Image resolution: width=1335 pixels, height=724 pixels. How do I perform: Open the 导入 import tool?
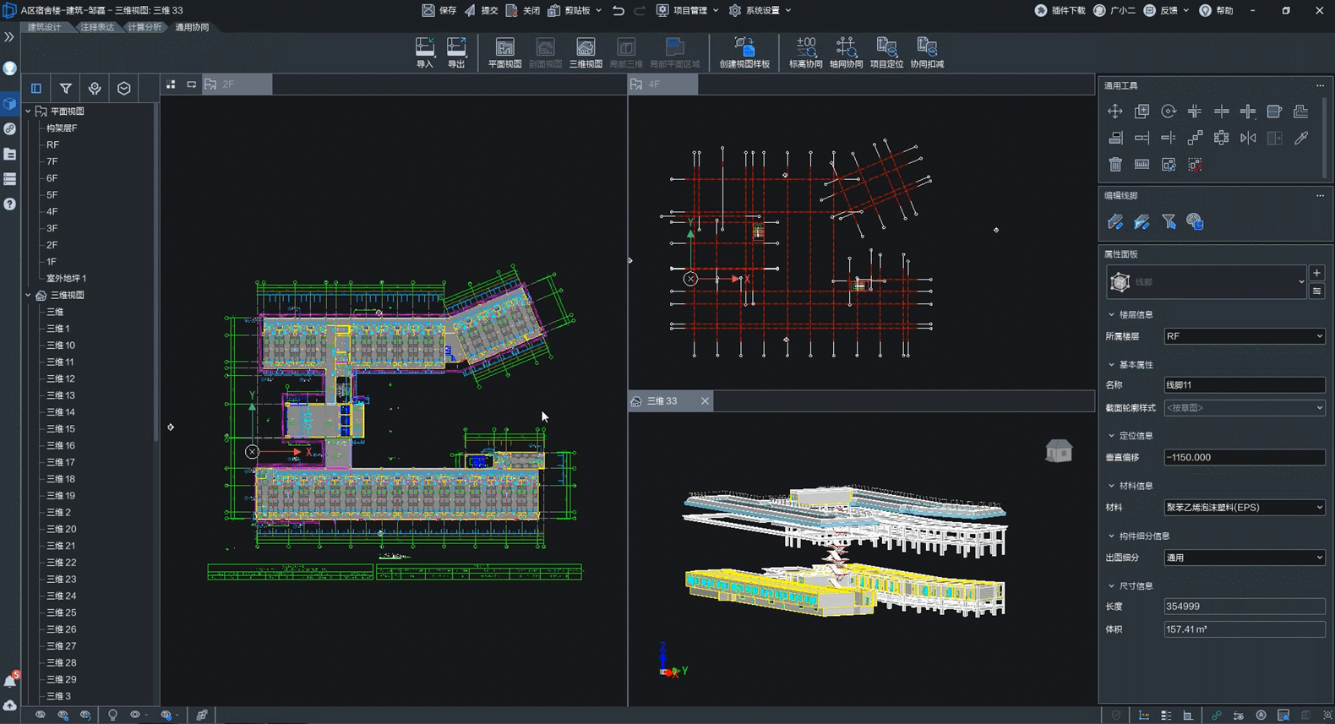coord(425,52)
